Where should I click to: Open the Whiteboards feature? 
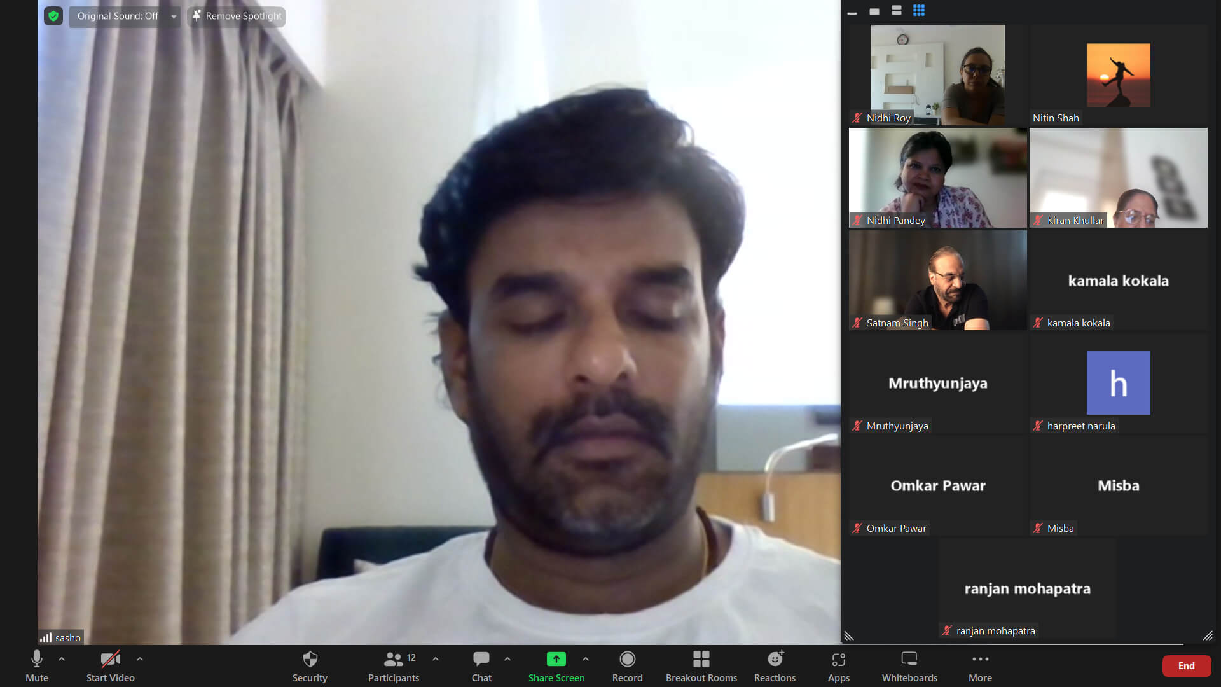click(x=909, y=665)
